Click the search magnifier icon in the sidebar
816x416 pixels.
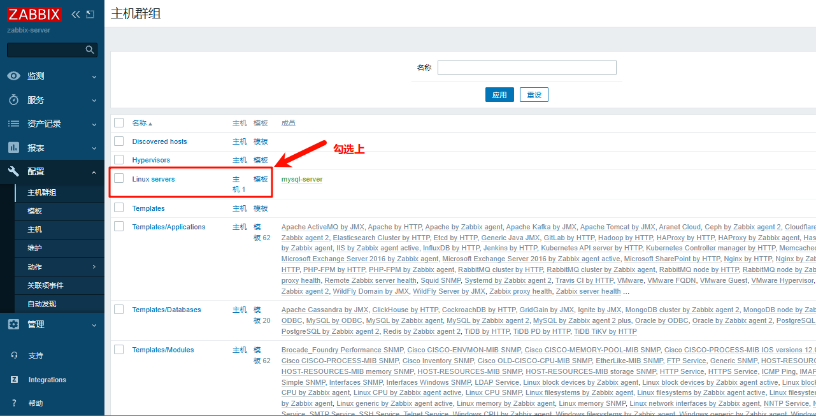(90, 50)
